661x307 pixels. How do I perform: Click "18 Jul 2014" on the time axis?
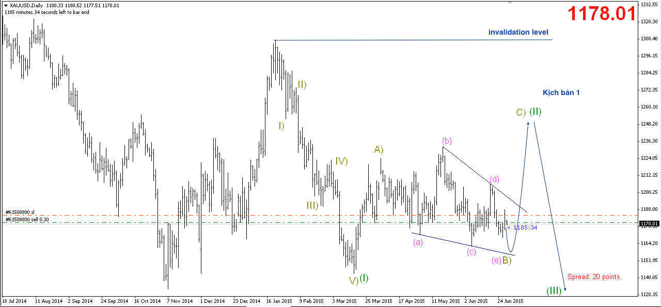(x=14, y=301)
